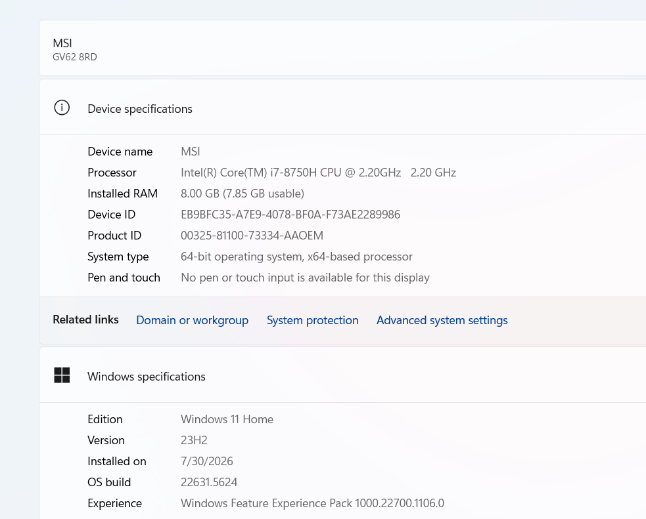This screenshot has width=646, height=519.
Task: Click the OS build number 22631.5624
Action: (x=209, y=482)
